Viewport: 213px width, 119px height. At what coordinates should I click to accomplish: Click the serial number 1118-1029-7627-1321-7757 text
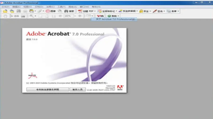click(101, 90)
